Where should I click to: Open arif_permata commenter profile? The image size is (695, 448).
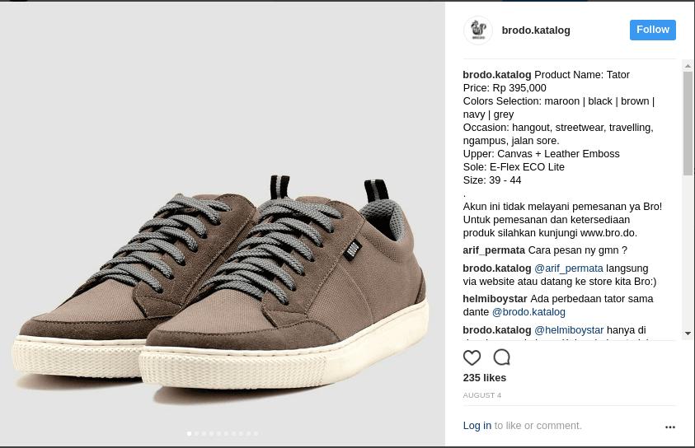coord(494,250)
